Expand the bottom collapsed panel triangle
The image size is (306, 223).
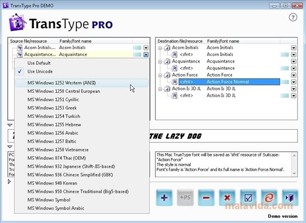(9, 182)
